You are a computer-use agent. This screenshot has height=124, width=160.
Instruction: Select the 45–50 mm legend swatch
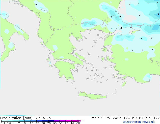(x=74, y=121)
